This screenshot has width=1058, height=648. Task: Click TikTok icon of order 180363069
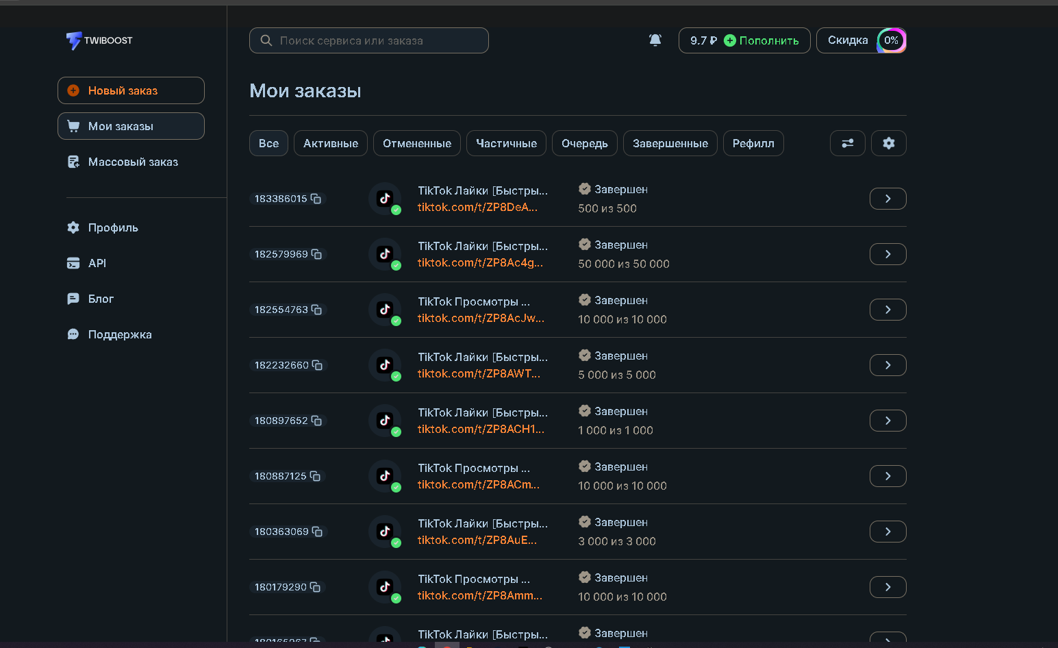click(385, 532)
